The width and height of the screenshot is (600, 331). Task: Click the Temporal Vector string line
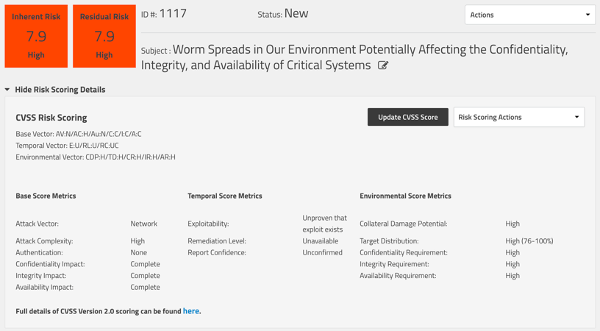(x=67, y=146)
